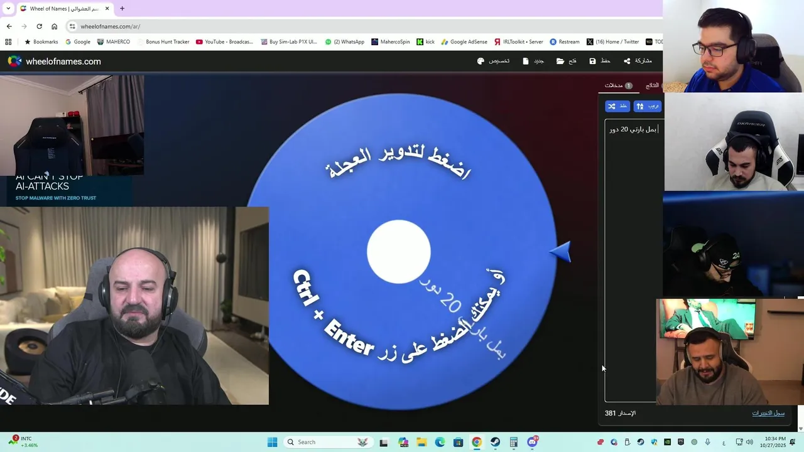
Task: Open the Restream bookmark
Action: pos(565,42)
